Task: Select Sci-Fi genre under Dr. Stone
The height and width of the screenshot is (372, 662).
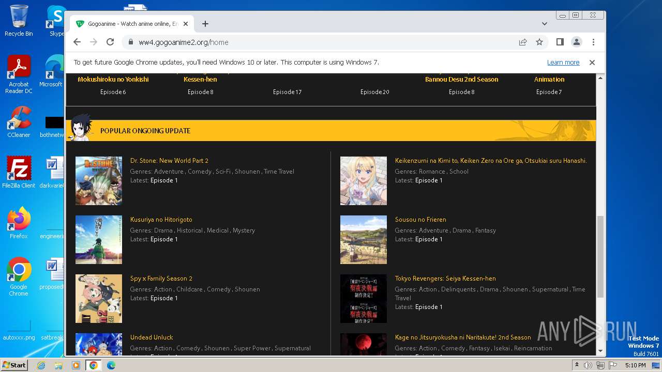Action: coord(223,172)
